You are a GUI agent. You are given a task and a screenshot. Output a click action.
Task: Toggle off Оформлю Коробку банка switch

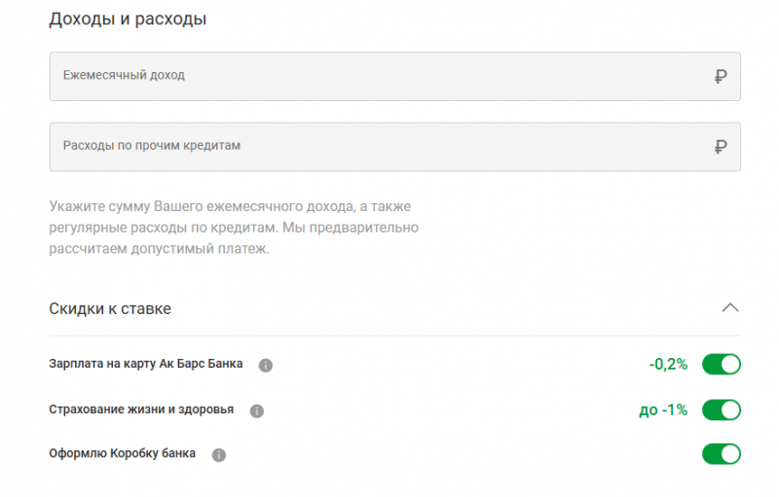[721, 454]
